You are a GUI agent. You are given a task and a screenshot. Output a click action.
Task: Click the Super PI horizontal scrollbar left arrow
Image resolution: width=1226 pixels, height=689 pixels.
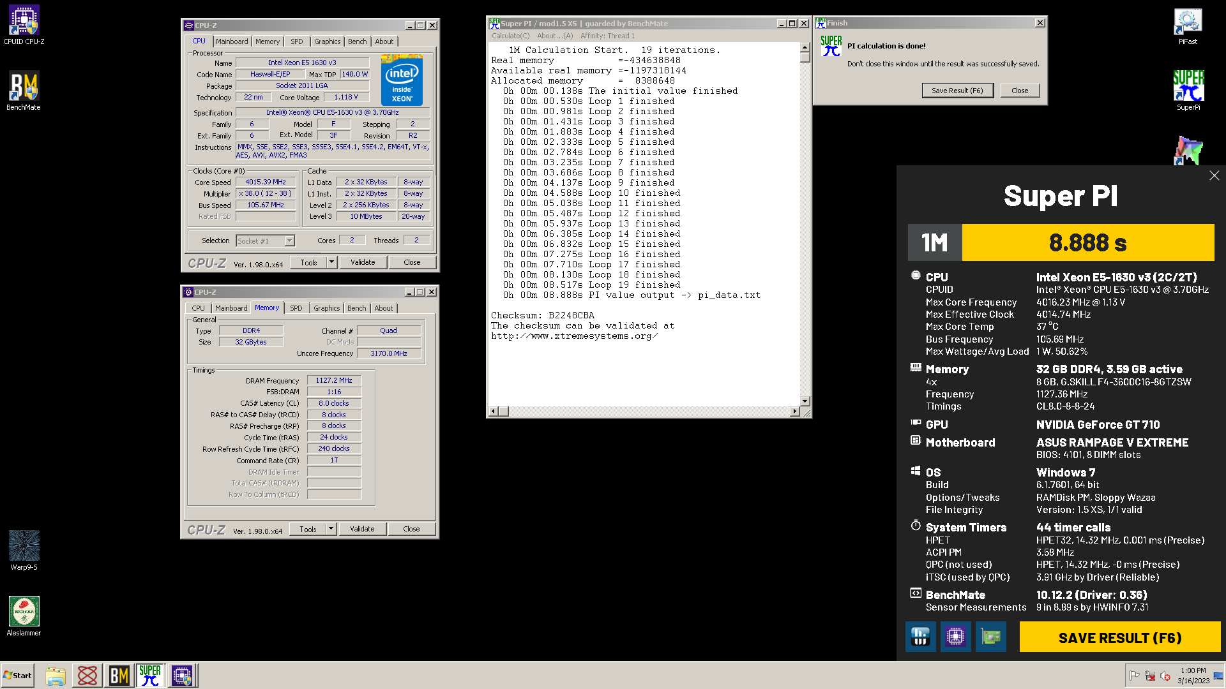[x=492, y=411]
